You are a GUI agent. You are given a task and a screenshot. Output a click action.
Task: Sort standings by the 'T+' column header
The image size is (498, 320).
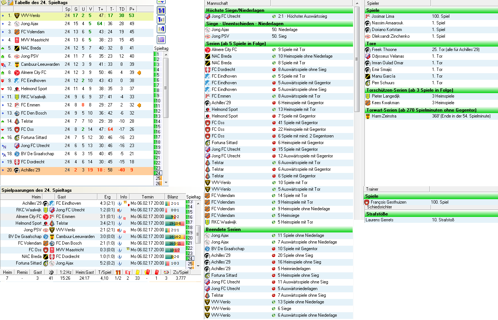coord(101,9)
